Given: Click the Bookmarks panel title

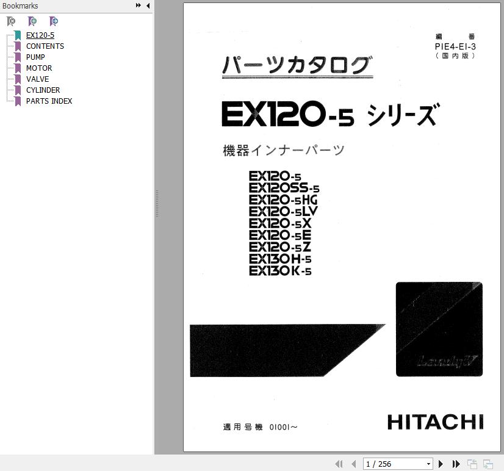Looking at the screenshot, I should point(20,5).
